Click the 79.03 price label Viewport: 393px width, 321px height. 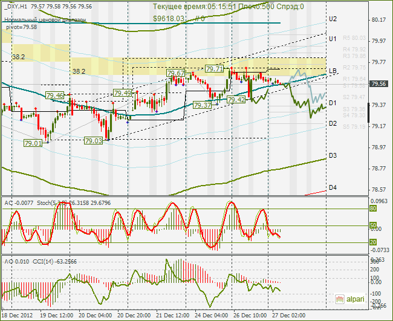94,141
